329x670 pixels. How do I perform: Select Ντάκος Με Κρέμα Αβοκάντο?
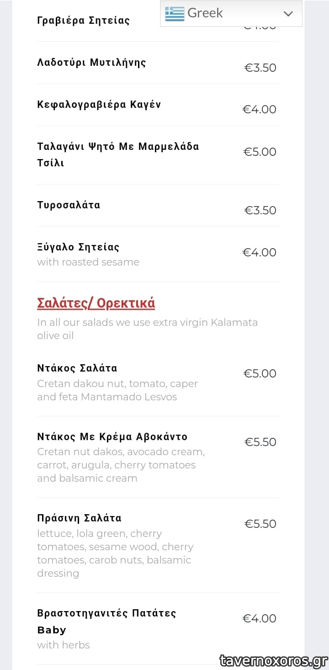[x=112, y=437]
